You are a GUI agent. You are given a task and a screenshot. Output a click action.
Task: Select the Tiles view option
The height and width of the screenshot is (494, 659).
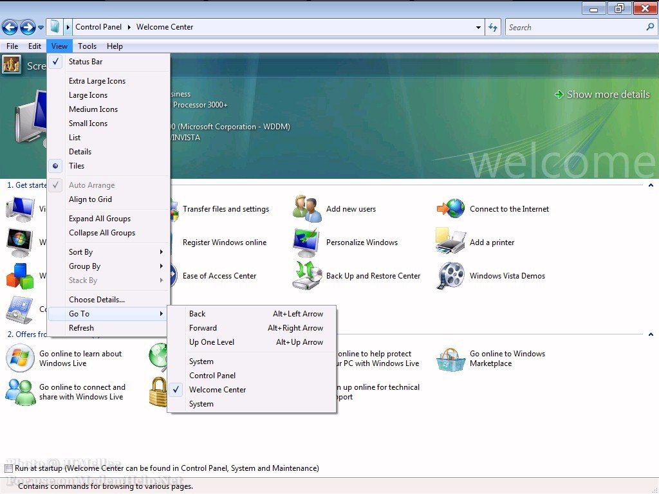pos(109,166)
